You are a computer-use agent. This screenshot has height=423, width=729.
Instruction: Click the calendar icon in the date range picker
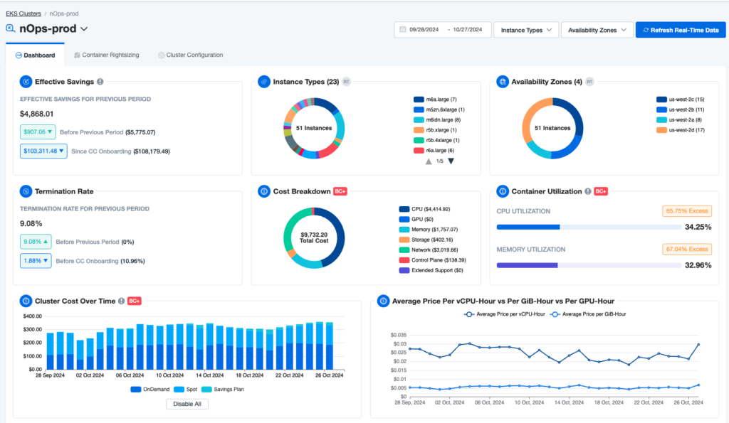point(403,29)
